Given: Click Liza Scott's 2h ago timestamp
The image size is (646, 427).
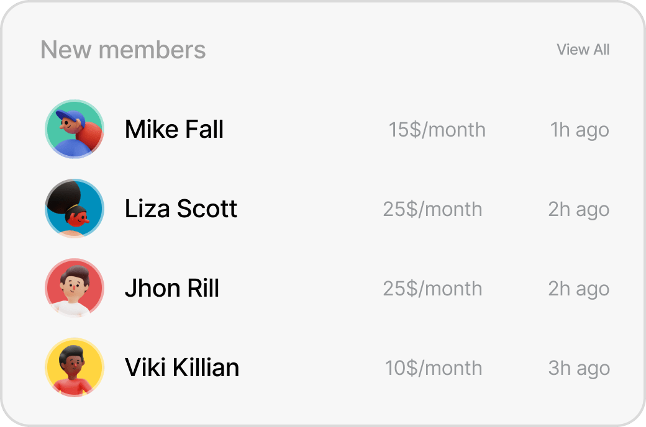Looking at the screenshot, I should click(578, 210).
